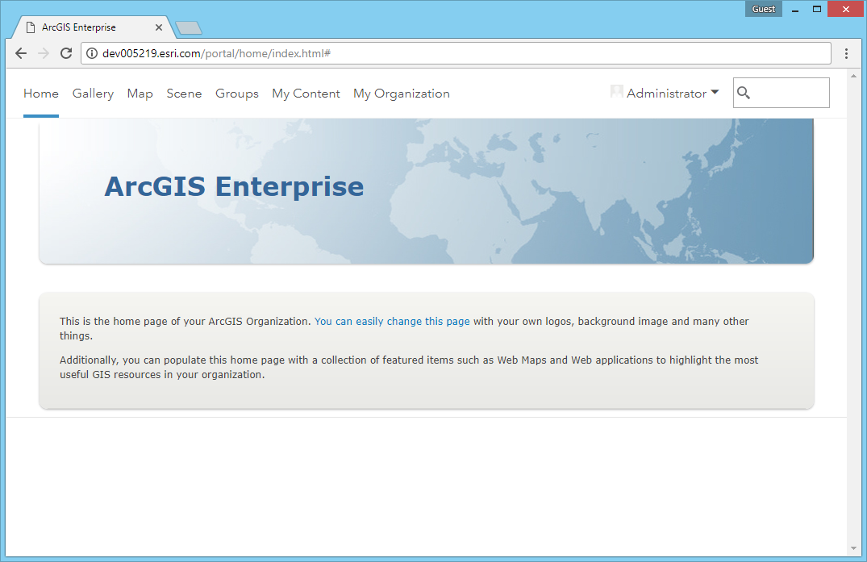Click the Administrator profile avatar icon

(x=617, y=92)
